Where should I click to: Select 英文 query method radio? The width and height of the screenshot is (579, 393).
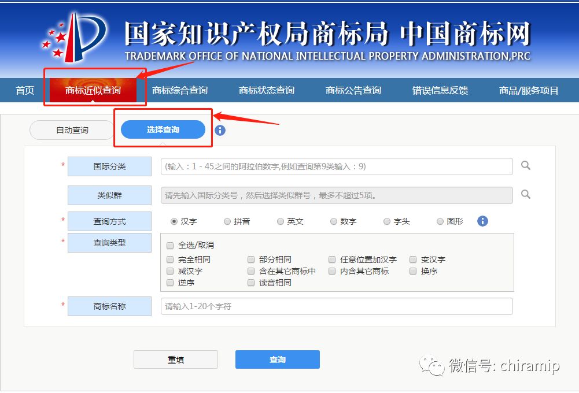click(x=281, y=221)
